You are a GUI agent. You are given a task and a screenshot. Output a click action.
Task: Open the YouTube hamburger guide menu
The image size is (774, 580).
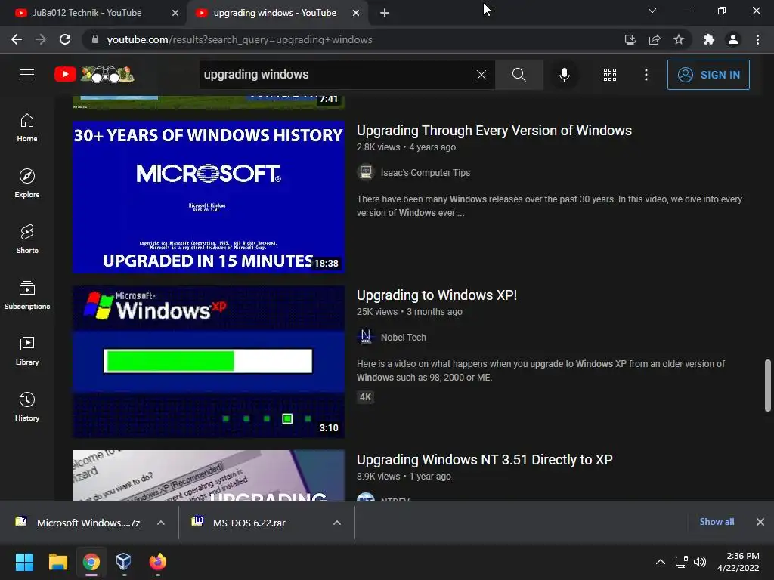(27, 75)
